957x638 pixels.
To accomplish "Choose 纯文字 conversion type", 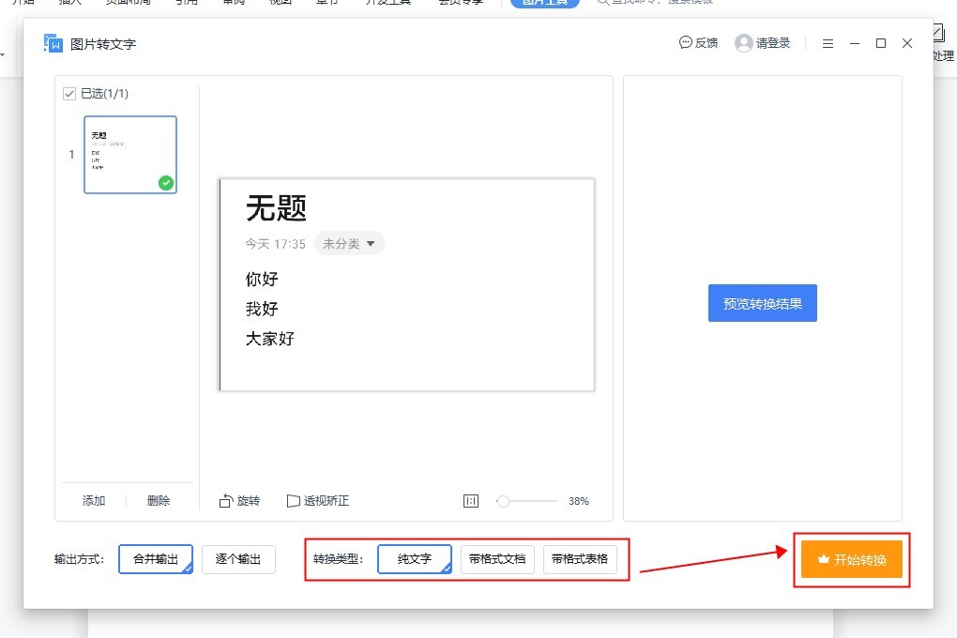I will (415, 559).
